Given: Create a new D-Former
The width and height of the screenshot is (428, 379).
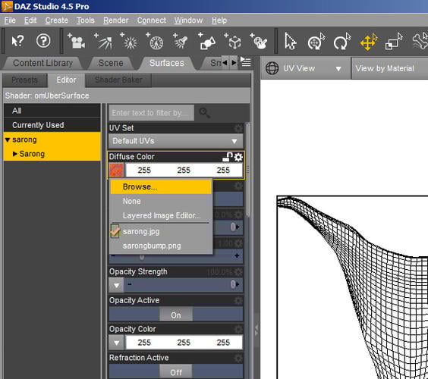Looking at the screenshot, I should pyautogui.click(x=259, y=41).
